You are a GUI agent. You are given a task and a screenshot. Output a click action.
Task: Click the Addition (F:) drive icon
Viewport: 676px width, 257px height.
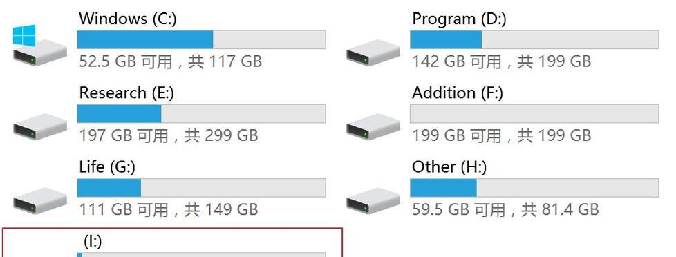373,127
